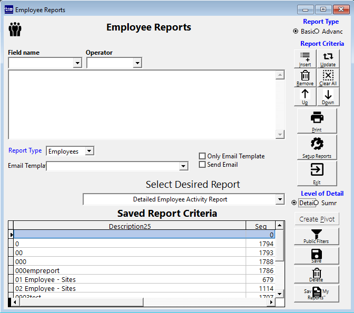
Task: Check the Send Email checkbox
Action: pos(202,165)
